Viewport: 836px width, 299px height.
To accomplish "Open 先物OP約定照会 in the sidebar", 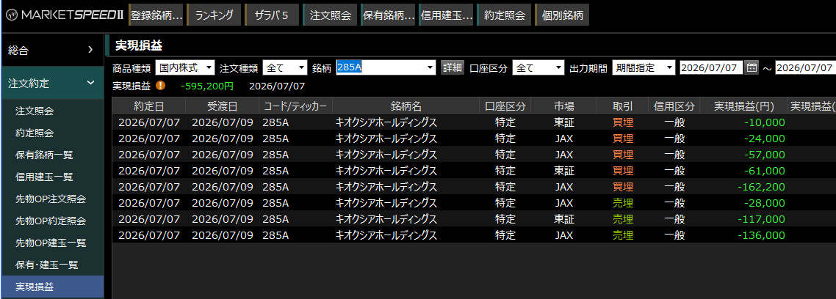I will [x=52, y=221].
